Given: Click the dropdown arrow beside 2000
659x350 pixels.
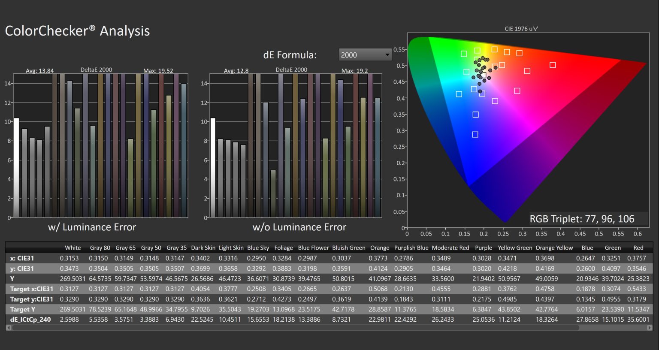Looking at the screenshot, I should point(387,55).
